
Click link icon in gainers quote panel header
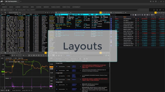point(46,13)
